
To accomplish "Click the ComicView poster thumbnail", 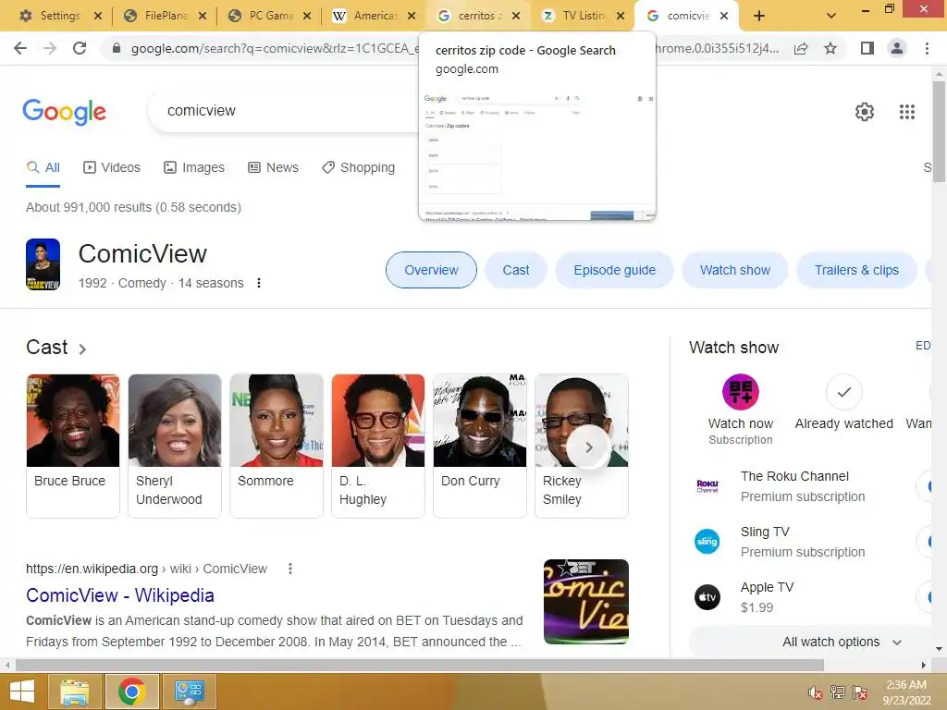I will point(43,264).
